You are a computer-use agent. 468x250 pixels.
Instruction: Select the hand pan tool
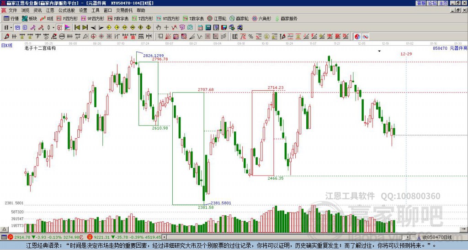pos(159,28)
